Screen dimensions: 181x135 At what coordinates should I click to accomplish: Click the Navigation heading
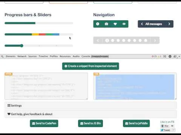[104, 15]
